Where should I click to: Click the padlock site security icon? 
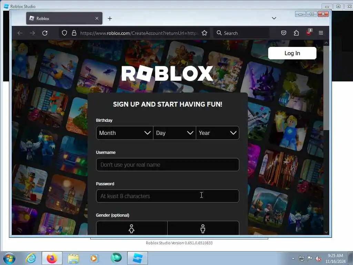(74, 33)
